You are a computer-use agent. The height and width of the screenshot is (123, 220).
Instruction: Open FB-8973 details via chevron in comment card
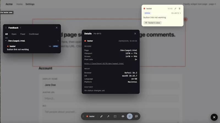click(x=176, y=13)
